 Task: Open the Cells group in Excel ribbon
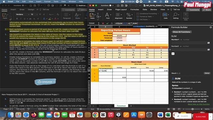pyautogui.click(x=165, y=16)
